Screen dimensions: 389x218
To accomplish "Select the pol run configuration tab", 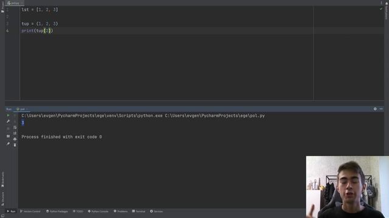I will point(22,109).
